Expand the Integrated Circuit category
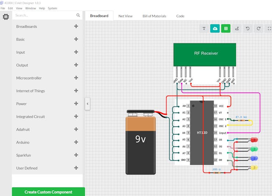Image resolution: width=272 pixels, height=196 pixels. [x=76, y=117]
